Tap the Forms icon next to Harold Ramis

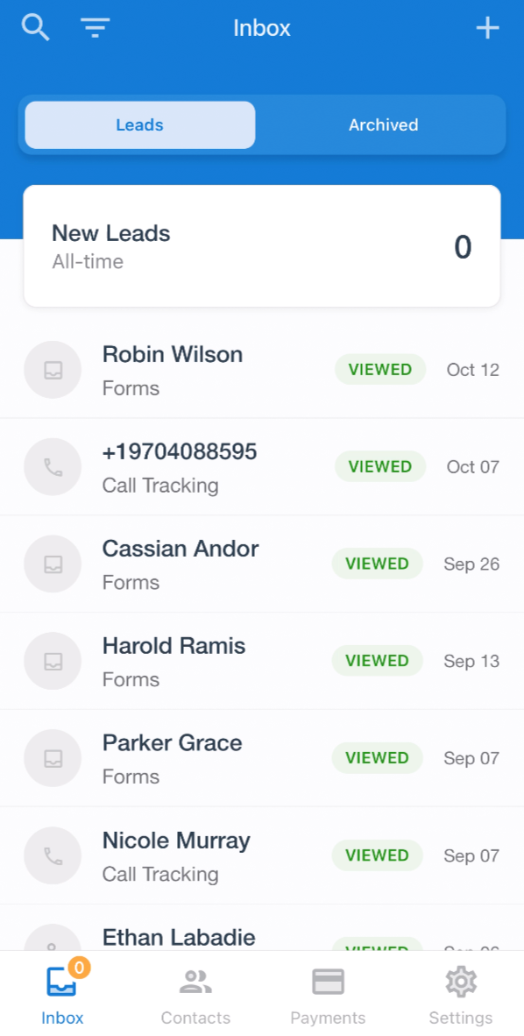pos(53,661)
